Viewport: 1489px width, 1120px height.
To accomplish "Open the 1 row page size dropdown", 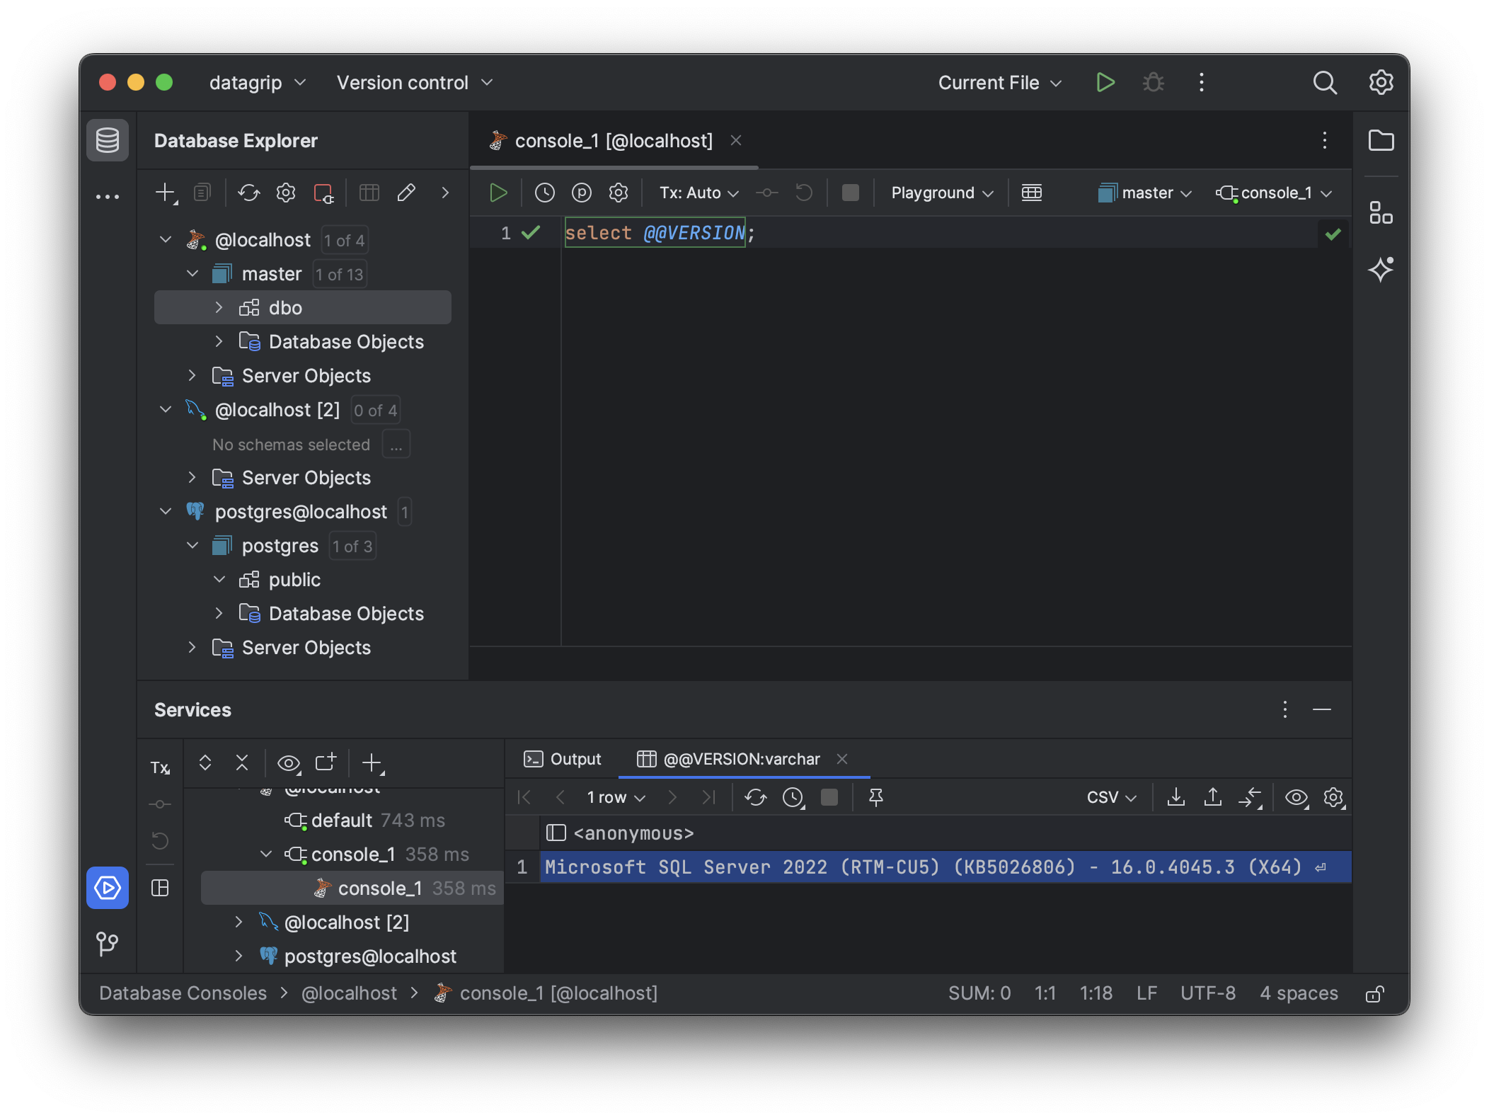I will pos(616,797).
